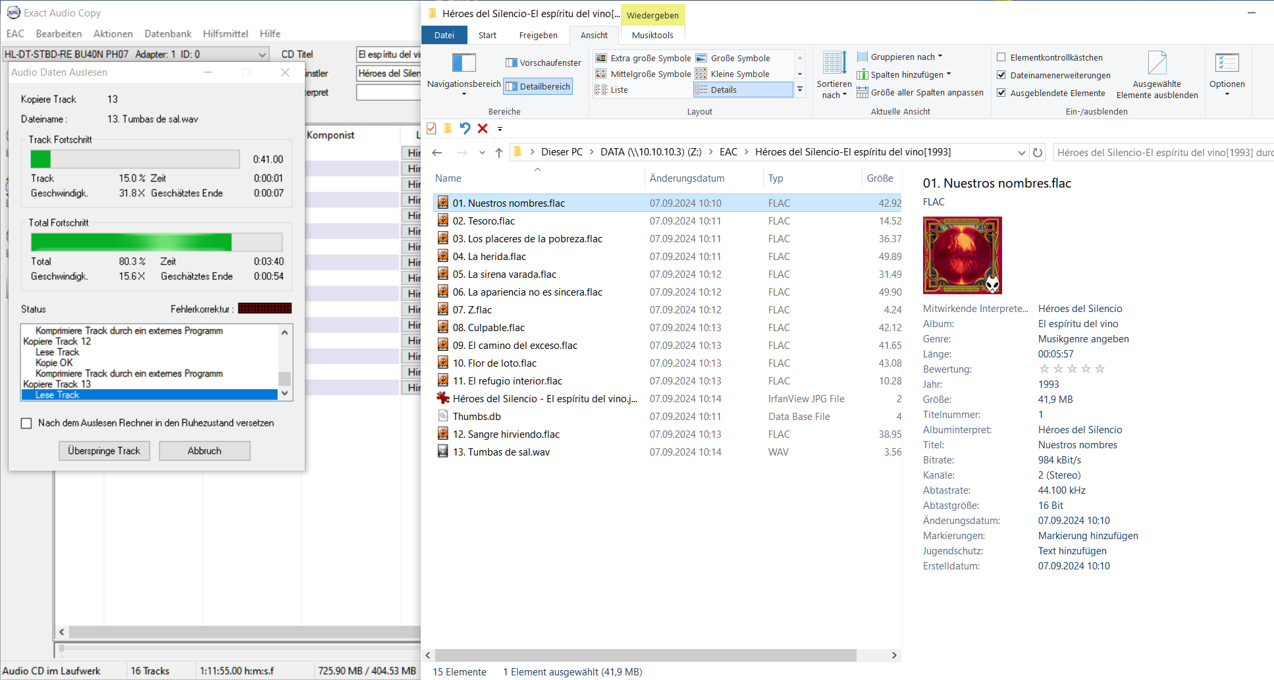Click the IrfanView icon of the JPG file
Image resolution: width=1274 pixels, height=680 pixels.
[x=443, y=398]
